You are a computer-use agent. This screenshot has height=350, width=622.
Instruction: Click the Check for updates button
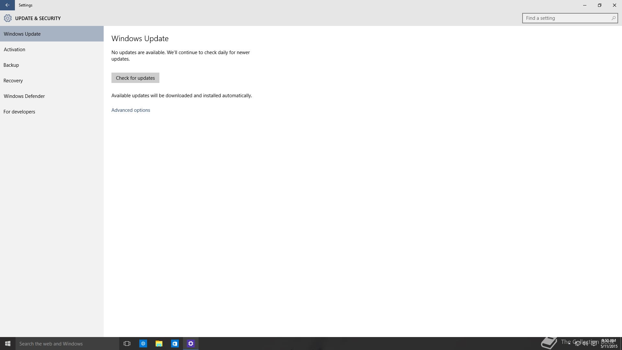(135, 78)
